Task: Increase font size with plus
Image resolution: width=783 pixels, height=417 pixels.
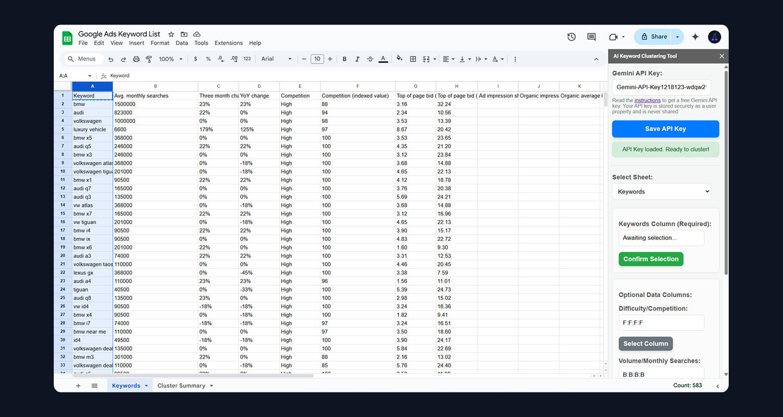Action: [330, 59]
